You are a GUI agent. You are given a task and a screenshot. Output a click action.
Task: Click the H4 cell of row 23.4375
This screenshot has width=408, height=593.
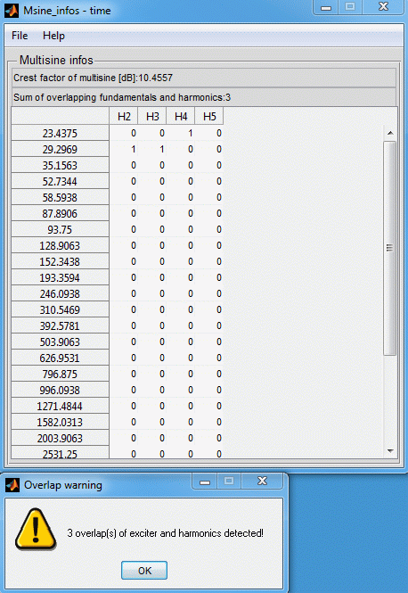click(181, 133)
